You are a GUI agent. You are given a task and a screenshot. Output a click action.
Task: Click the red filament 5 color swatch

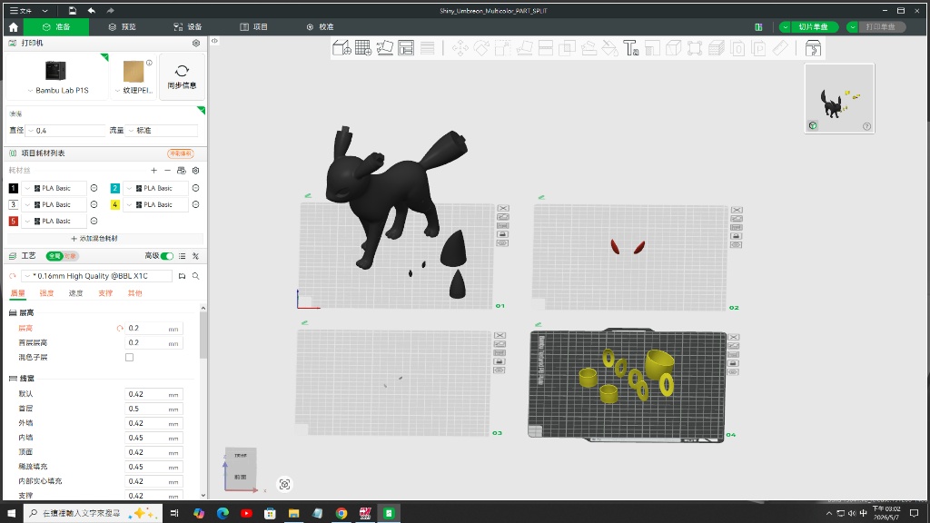coord(14,222)
